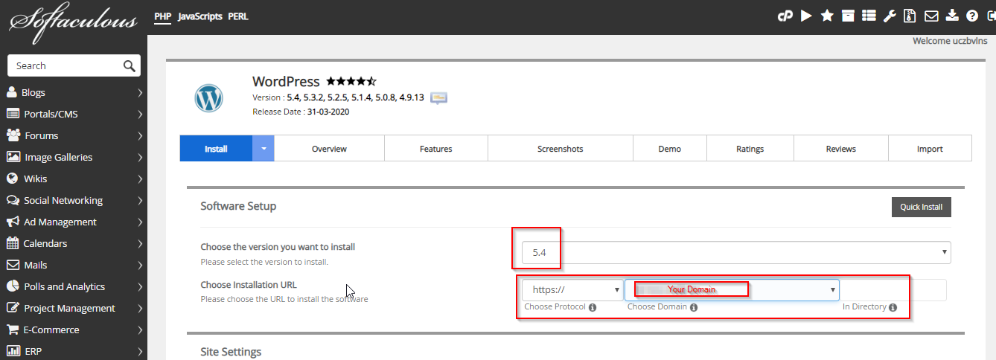Click the logout icon in header
996x360 pixels.
(x=991, y=16)
